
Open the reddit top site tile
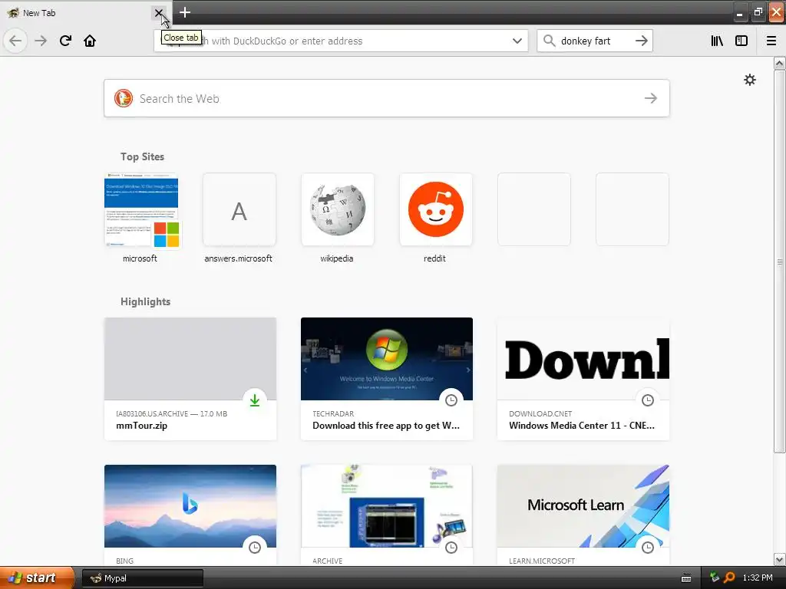436,209
